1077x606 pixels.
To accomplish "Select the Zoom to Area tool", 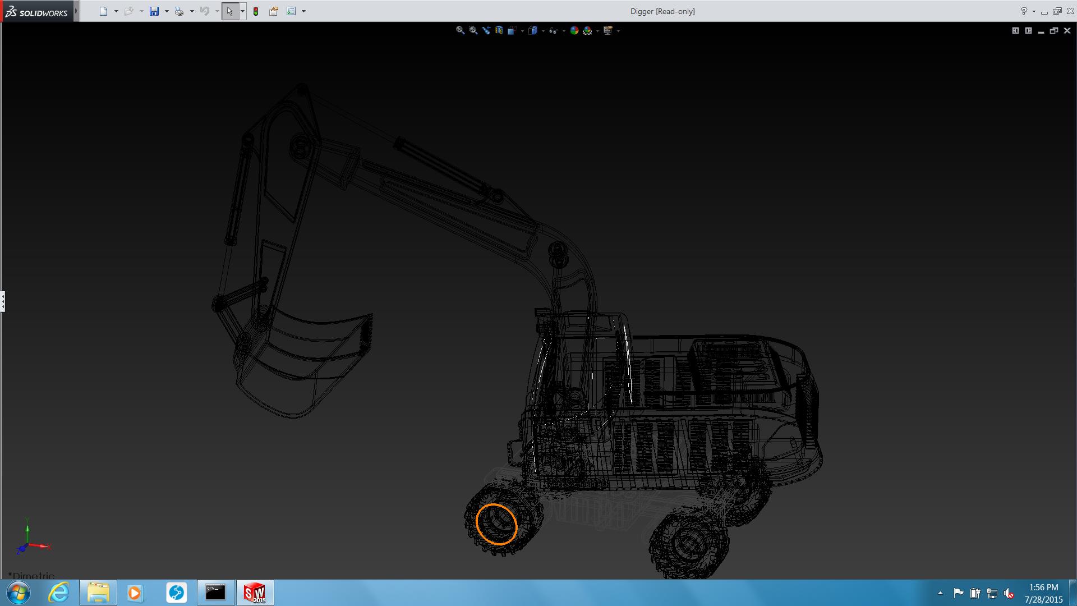I will [473, 30].
